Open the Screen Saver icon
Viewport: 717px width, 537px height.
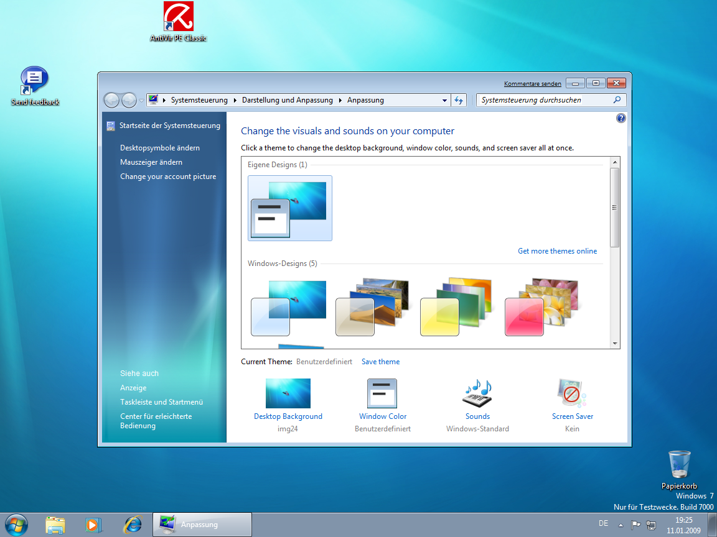[572, 393]
